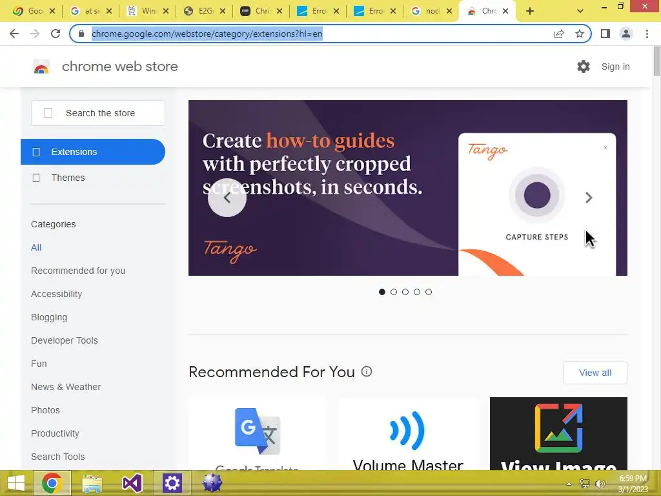Click the browser forward arrow
This screenshot has width=661, height=496.
[35, 34]
